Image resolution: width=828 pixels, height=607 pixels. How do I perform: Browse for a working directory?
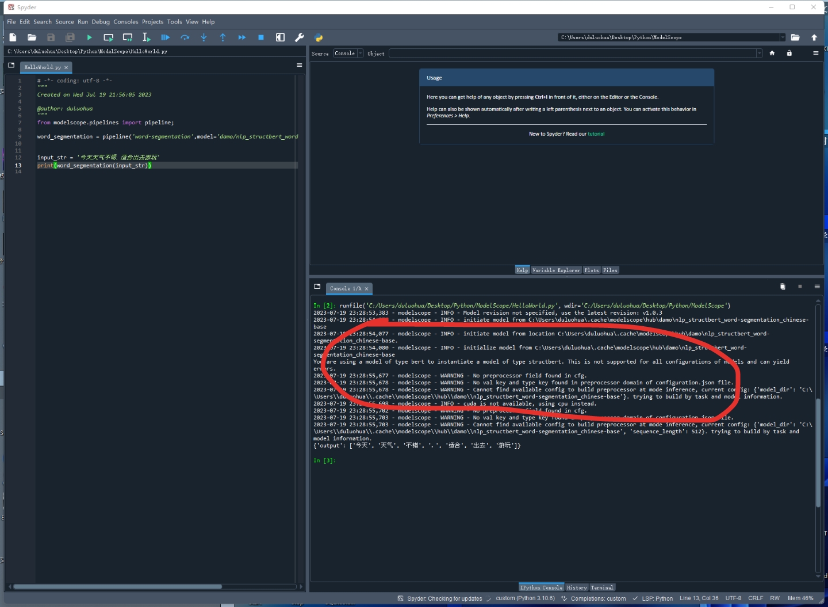point(795,37)
